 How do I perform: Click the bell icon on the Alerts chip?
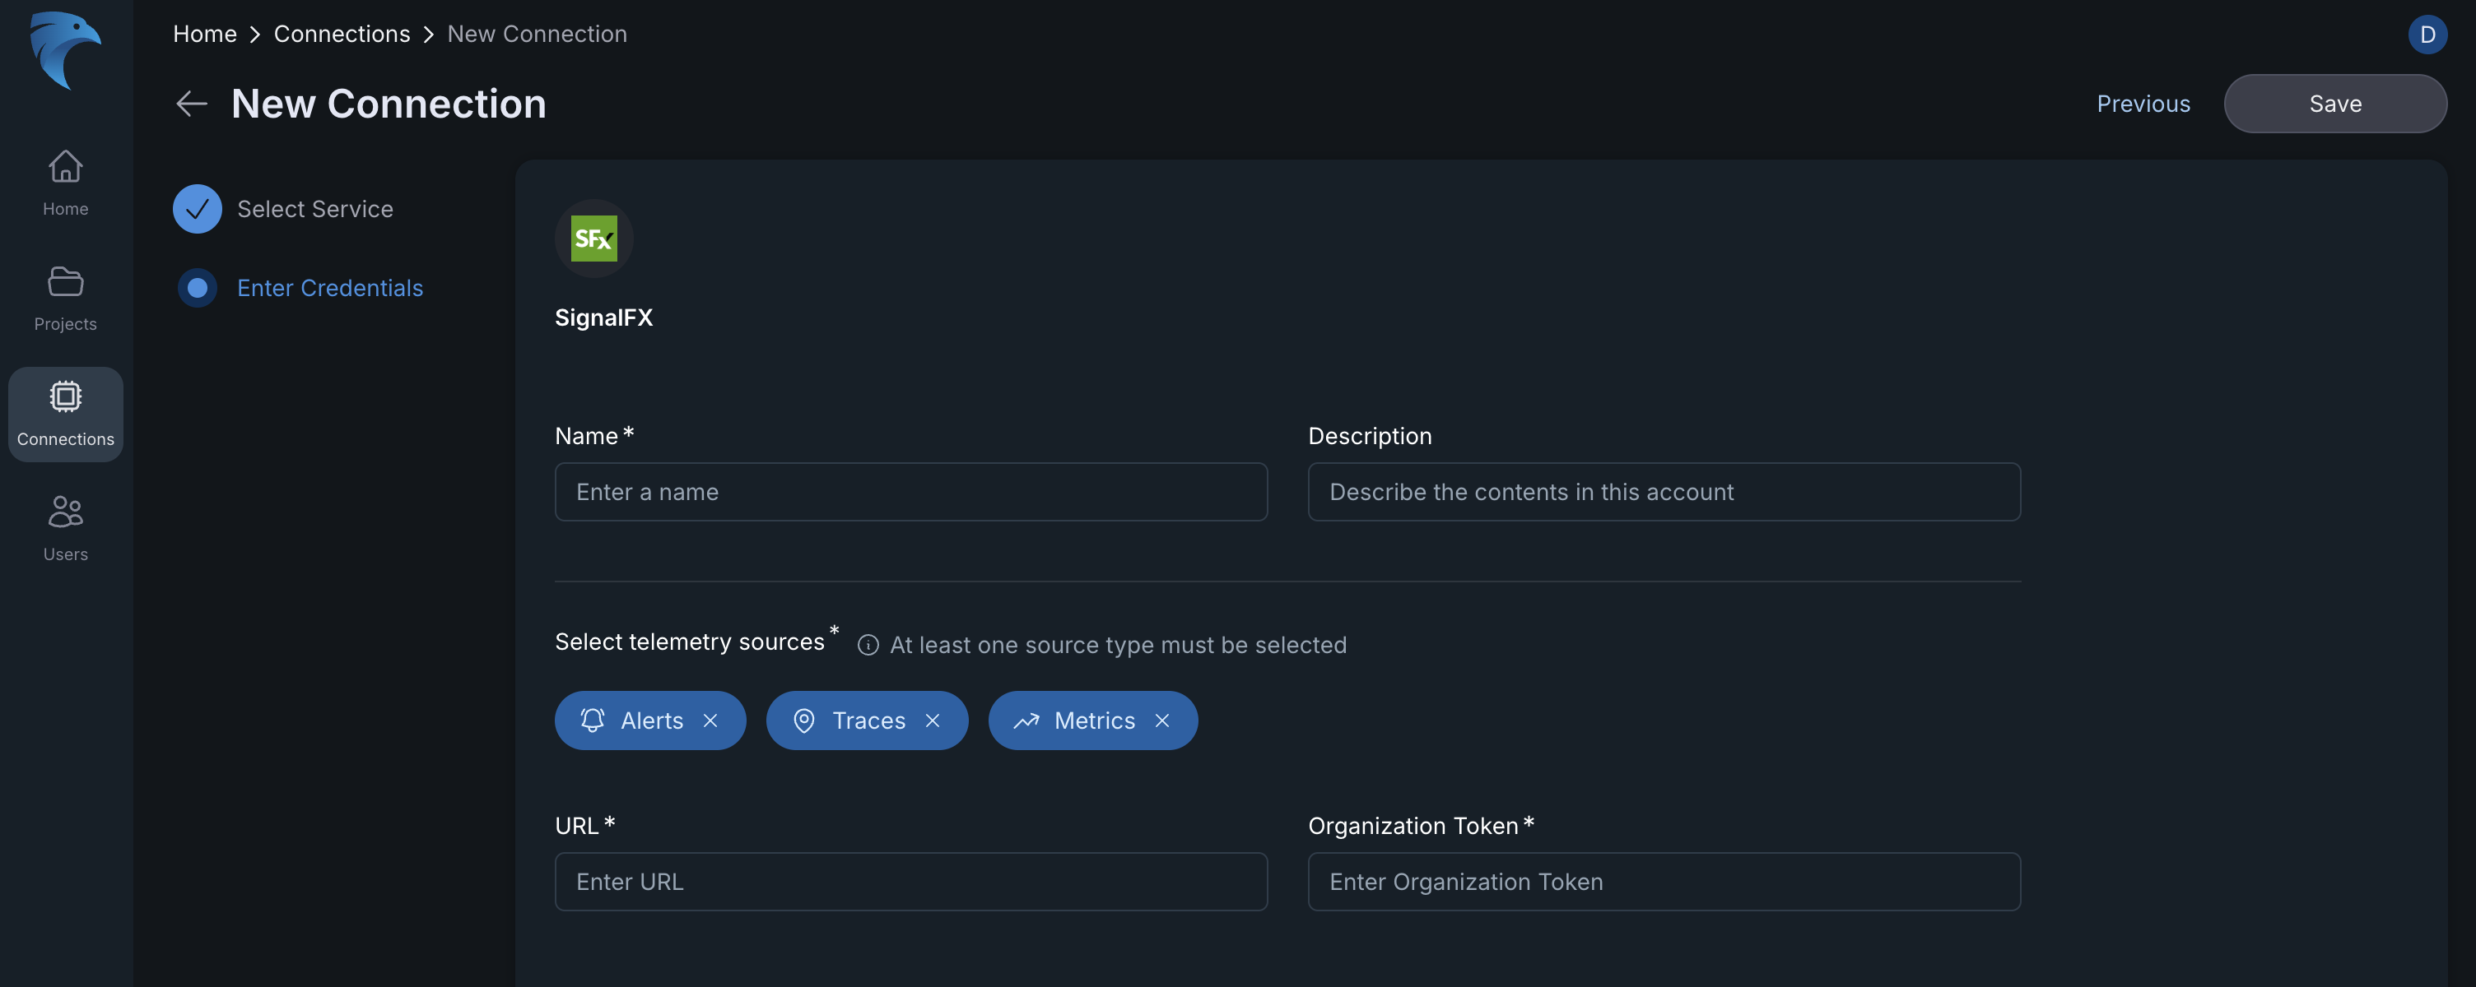click(x=592, y=720)
